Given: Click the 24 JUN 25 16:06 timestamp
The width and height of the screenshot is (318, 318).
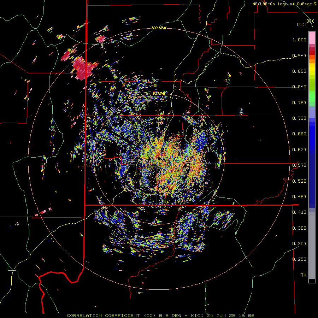Looking at the screenshot, I should (x=231, y=316).
